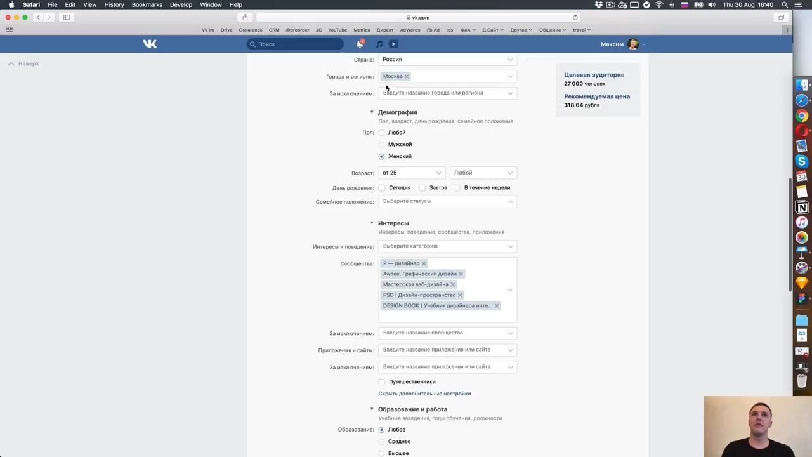The width and height of the screenshot is (812, 457).
Task: Open the 'Семейное положение' statuses dropdown
Action: click(447, 201)
